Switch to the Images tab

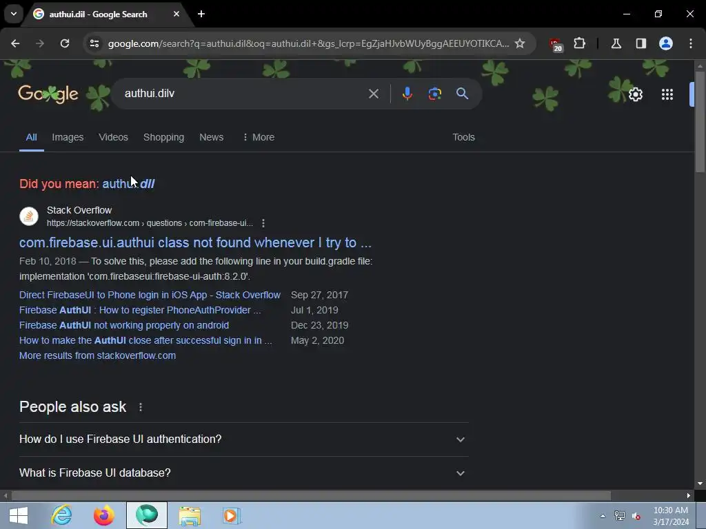68,137
